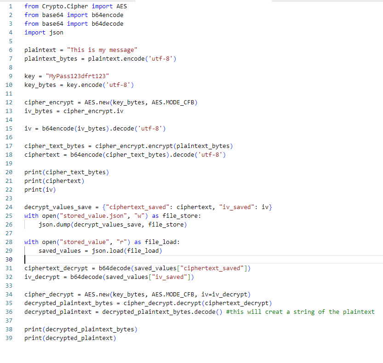Click line number 12 in gutter
Viewport: 383px width, 363px height.
coord(9,102)
